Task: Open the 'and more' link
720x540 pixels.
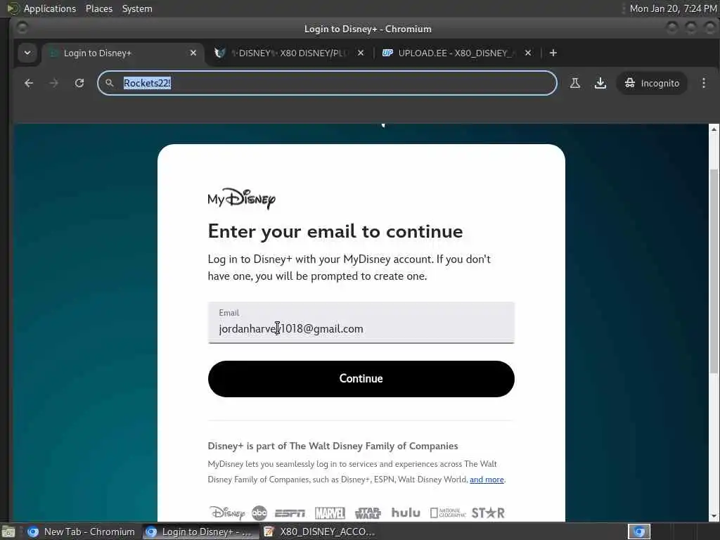Action: [x=487, y=480]
